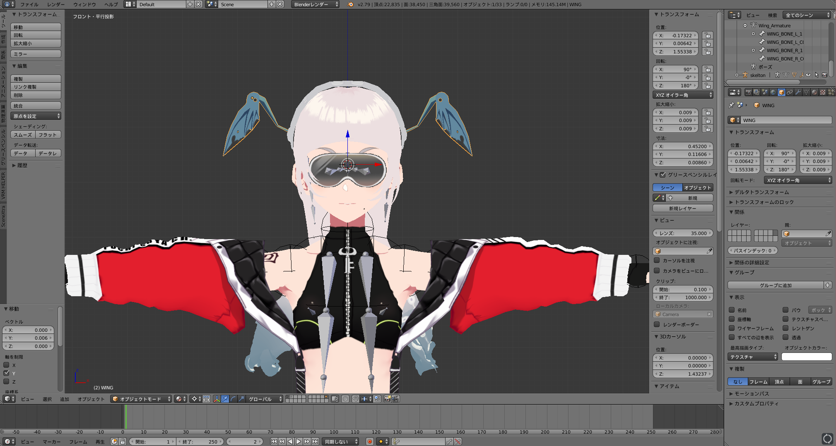Click the white オブジェクトカラー swatch

807,356
